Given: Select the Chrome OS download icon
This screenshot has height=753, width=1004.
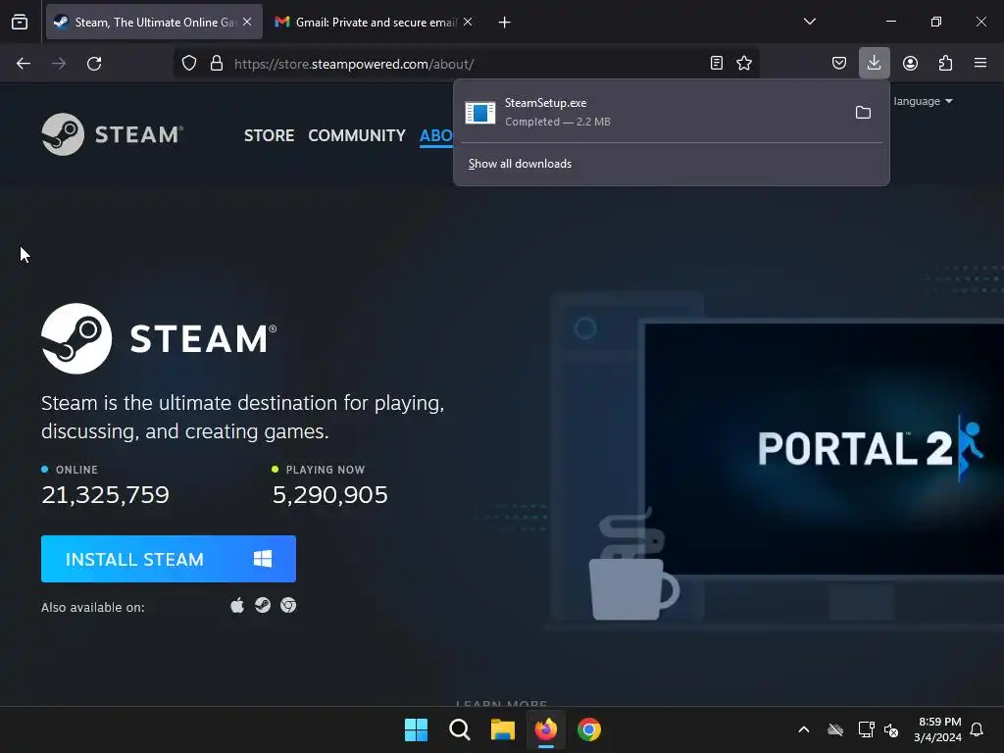Looking at the screenshot, I should click(x=288, y=605).
